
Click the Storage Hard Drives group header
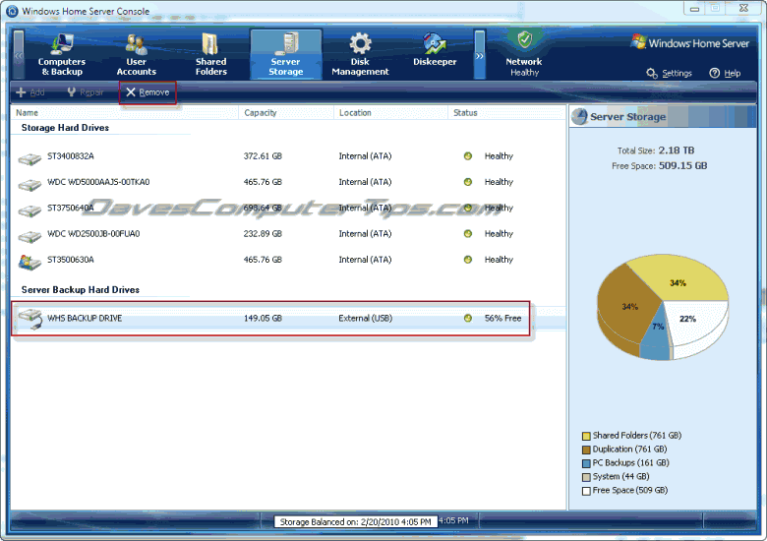(65, 128)
